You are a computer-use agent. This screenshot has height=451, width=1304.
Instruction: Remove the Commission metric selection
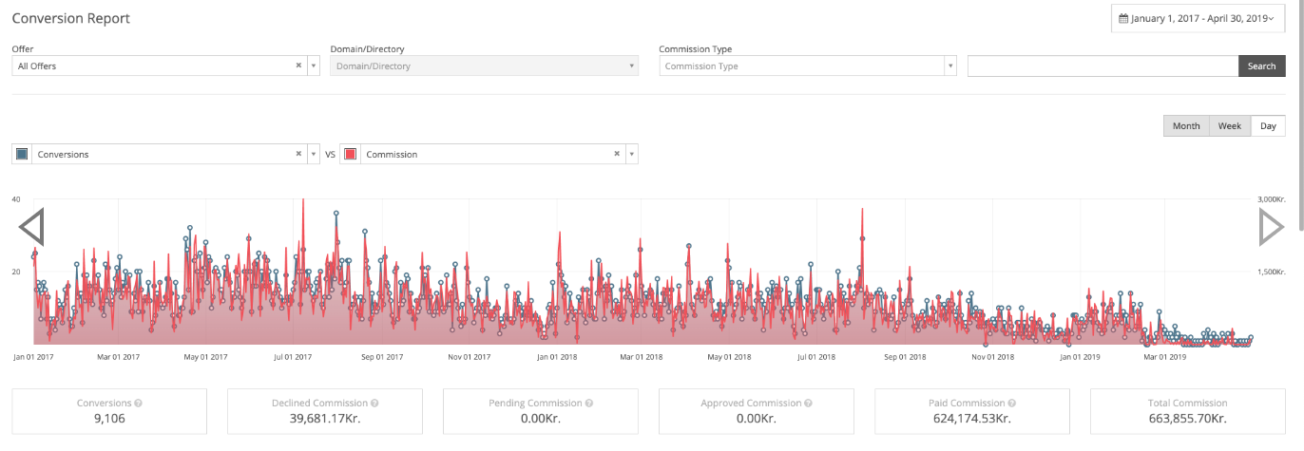point(617,154)
